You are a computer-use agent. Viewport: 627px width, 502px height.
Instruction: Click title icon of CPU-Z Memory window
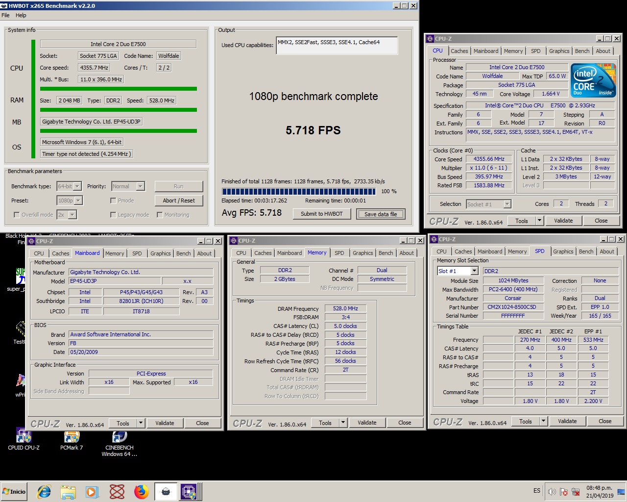pos(234,241)
